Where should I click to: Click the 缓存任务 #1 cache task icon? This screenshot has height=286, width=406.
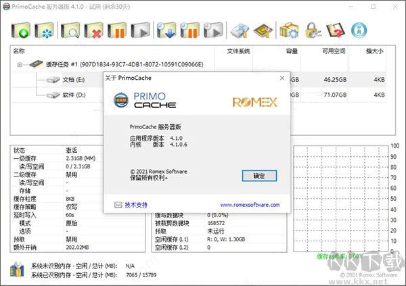(x=36, y=64)
